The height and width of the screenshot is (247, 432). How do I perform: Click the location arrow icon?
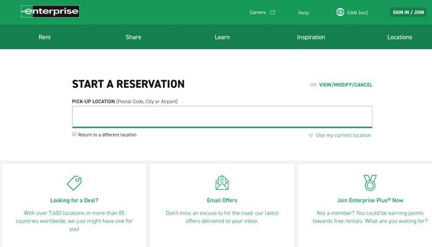coord(310,135)
